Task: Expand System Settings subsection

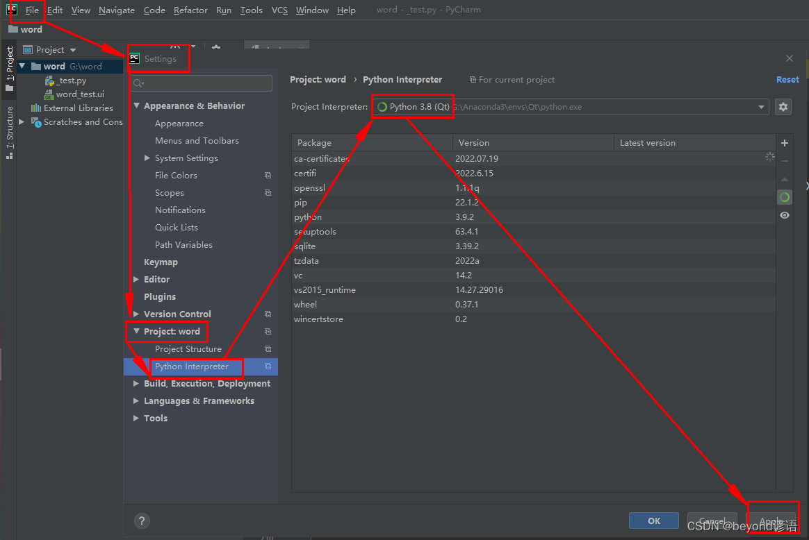Action: (x=147, y=158)
